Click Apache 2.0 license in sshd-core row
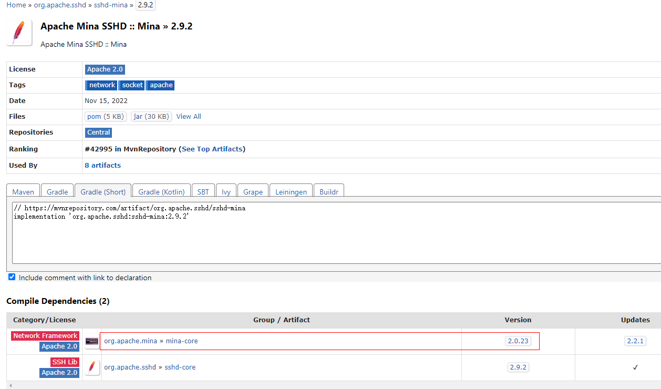 60,373
